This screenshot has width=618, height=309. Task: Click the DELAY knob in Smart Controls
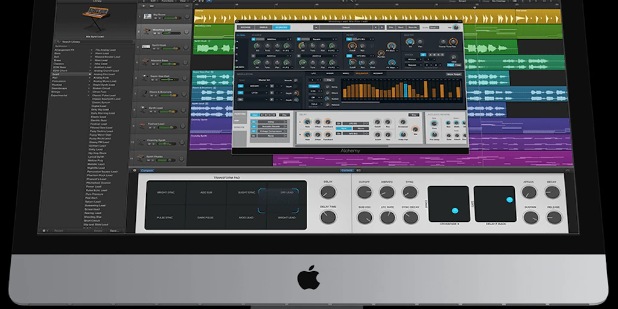[328, 192]
